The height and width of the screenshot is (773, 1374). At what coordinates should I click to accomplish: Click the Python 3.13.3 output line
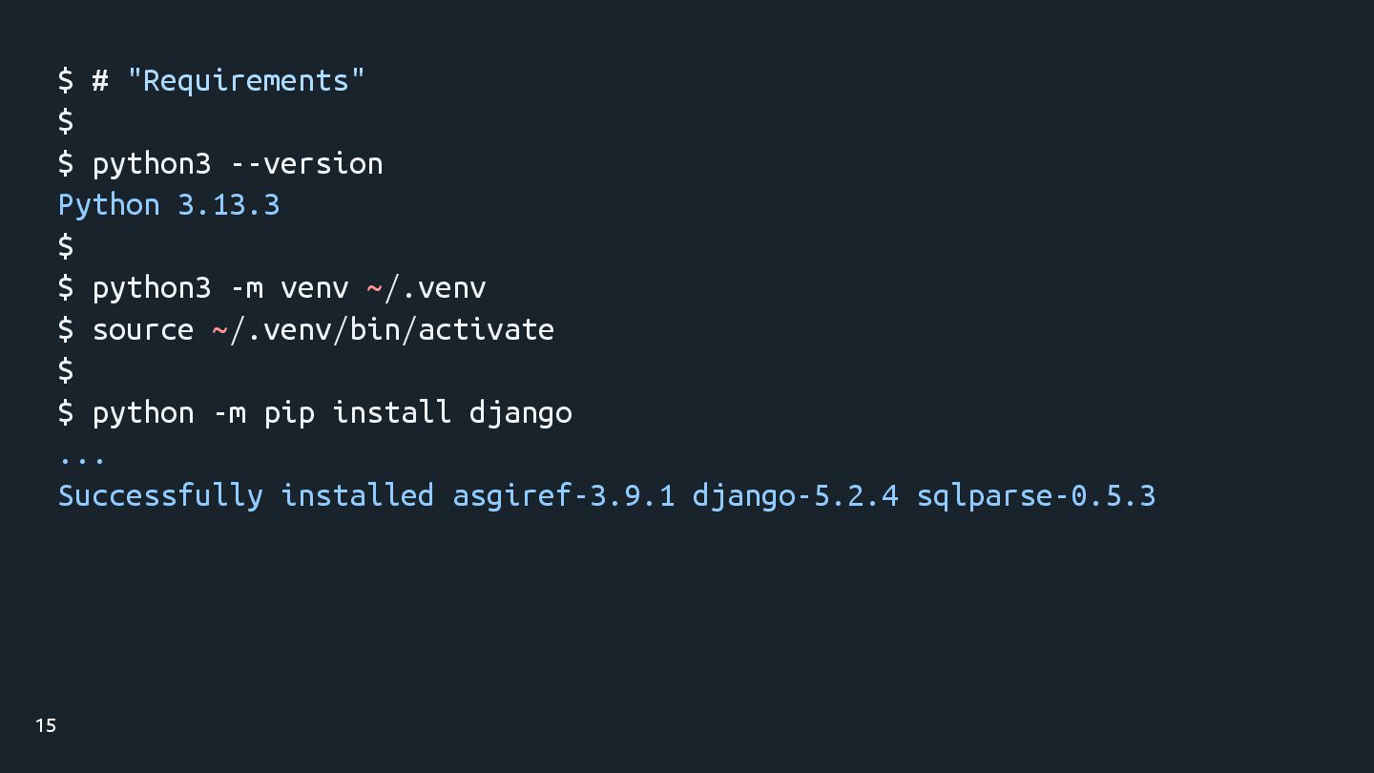[169, 205]
